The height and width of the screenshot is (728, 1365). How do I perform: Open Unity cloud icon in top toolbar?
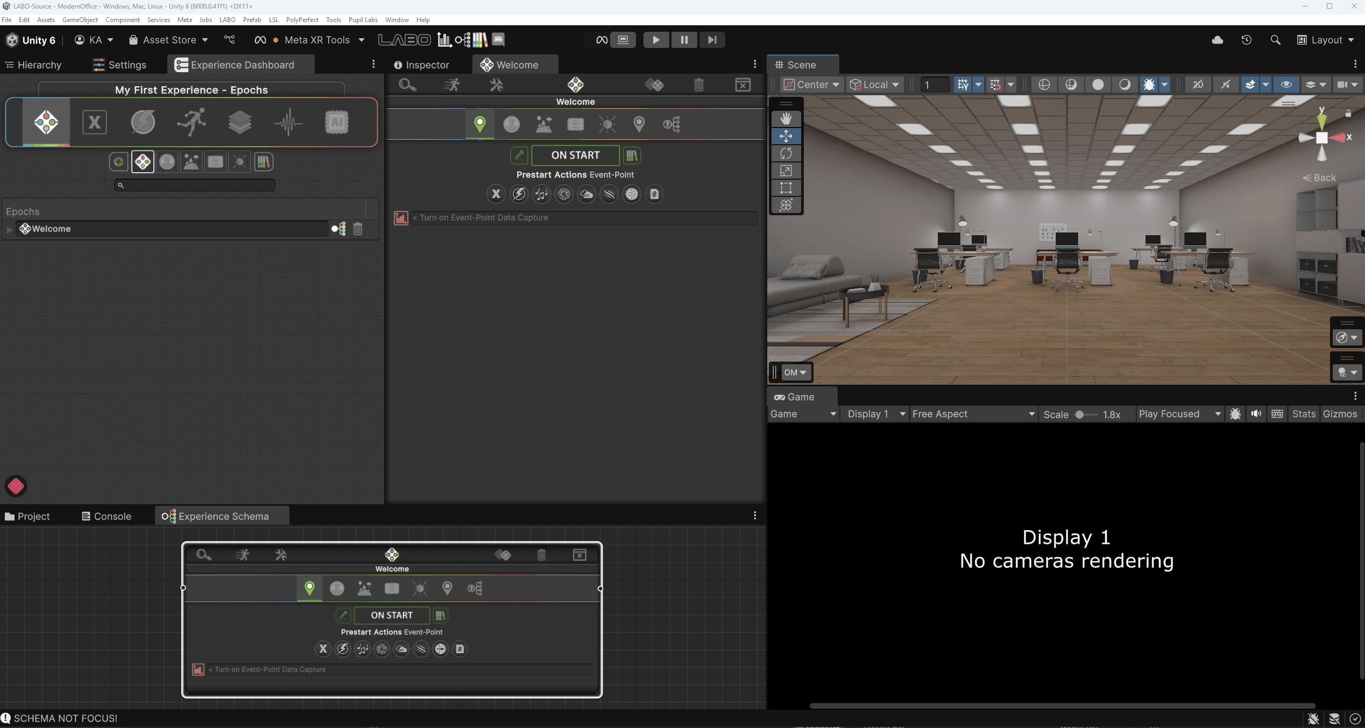tap(1218, 40)
